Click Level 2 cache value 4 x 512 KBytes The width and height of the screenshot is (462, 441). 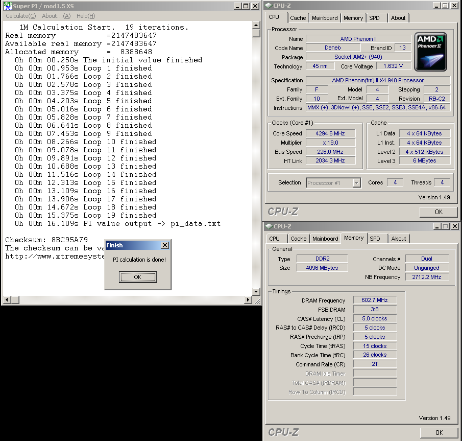(425, 152)
